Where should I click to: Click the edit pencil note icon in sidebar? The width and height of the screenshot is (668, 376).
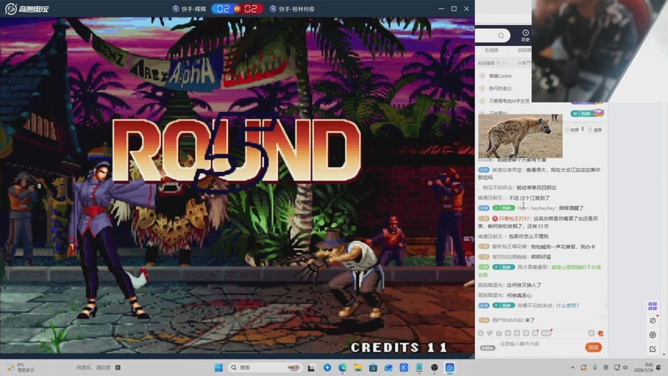[x=653, y=348]
